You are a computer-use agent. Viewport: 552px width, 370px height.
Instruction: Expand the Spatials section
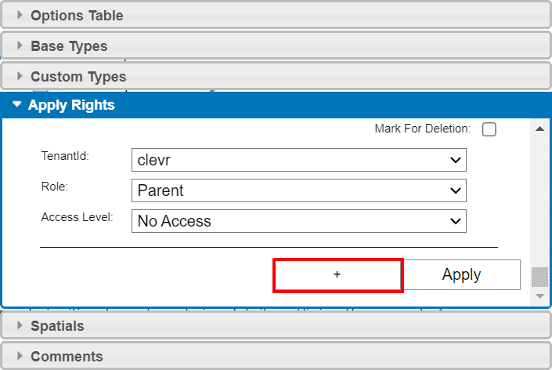point(276,325)
